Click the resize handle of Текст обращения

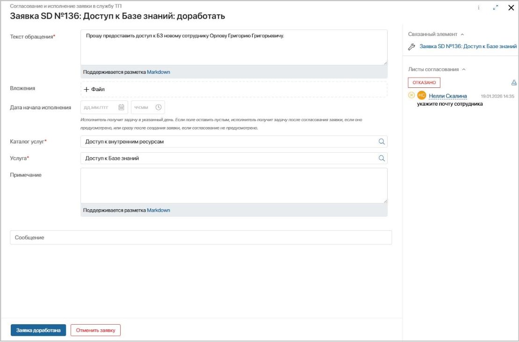click(385, 63)
